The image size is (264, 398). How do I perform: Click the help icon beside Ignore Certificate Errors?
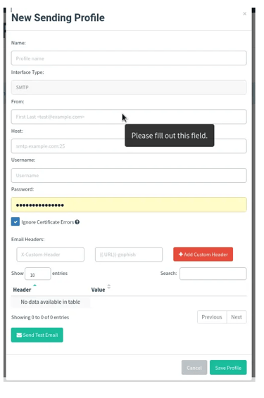(x=77, y=222)
